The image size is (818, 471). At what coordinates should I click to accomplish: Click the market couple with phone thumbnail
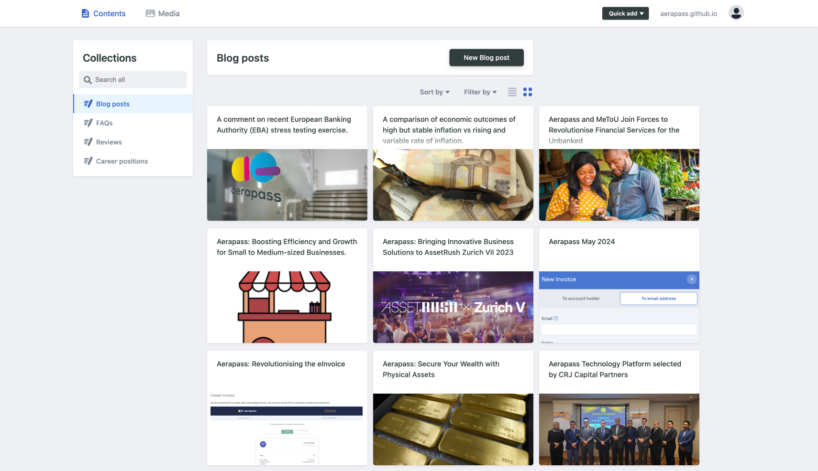619,185
